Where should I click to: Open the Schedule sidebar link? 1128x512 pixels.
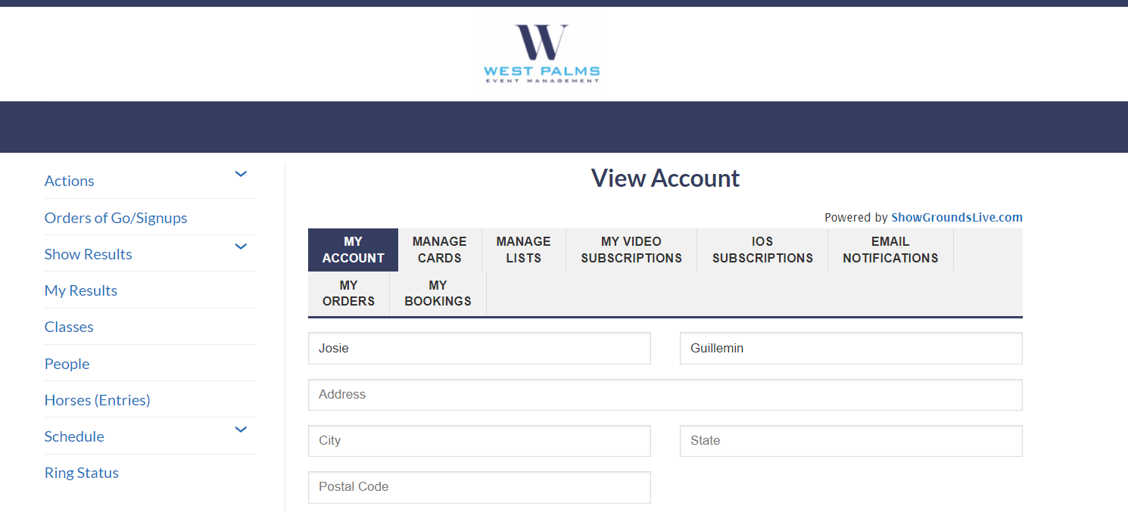[74, 436]
